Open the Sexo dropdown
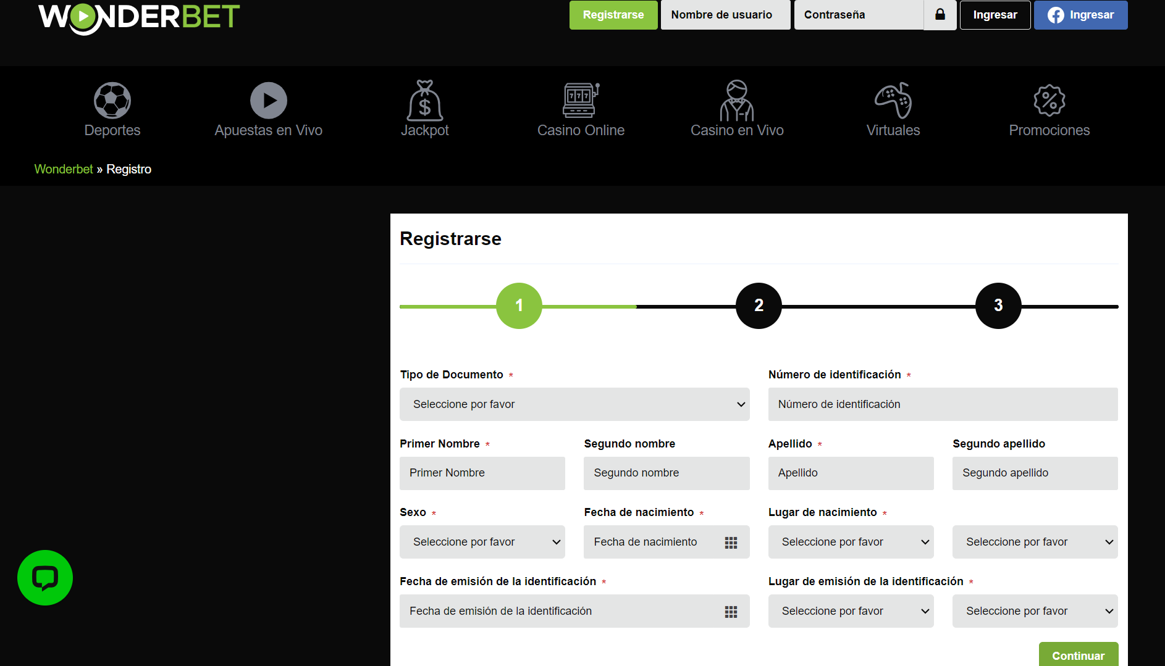1165x666 pixels. pos(482,542)
